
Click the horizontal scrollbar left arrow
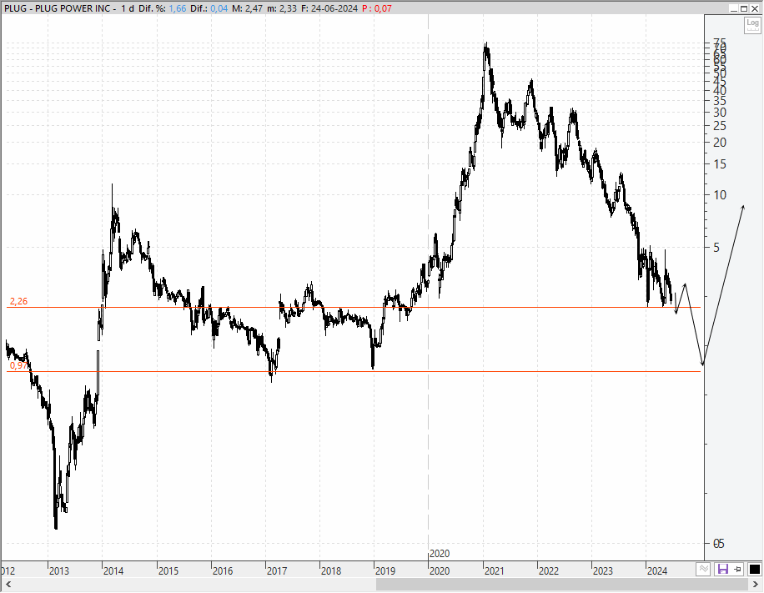tap(8, 584)
